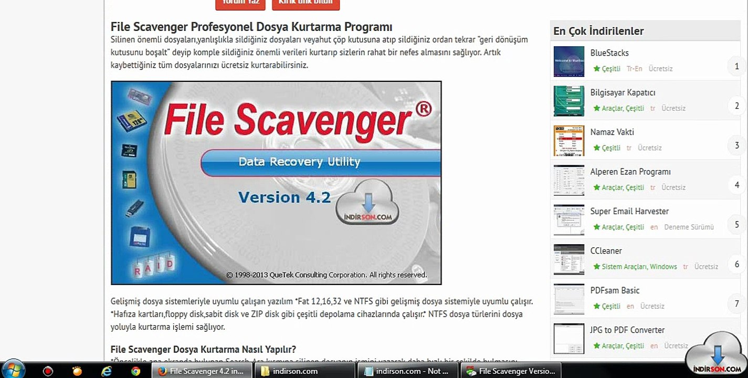Open the PDFsam Basic link

615,290
